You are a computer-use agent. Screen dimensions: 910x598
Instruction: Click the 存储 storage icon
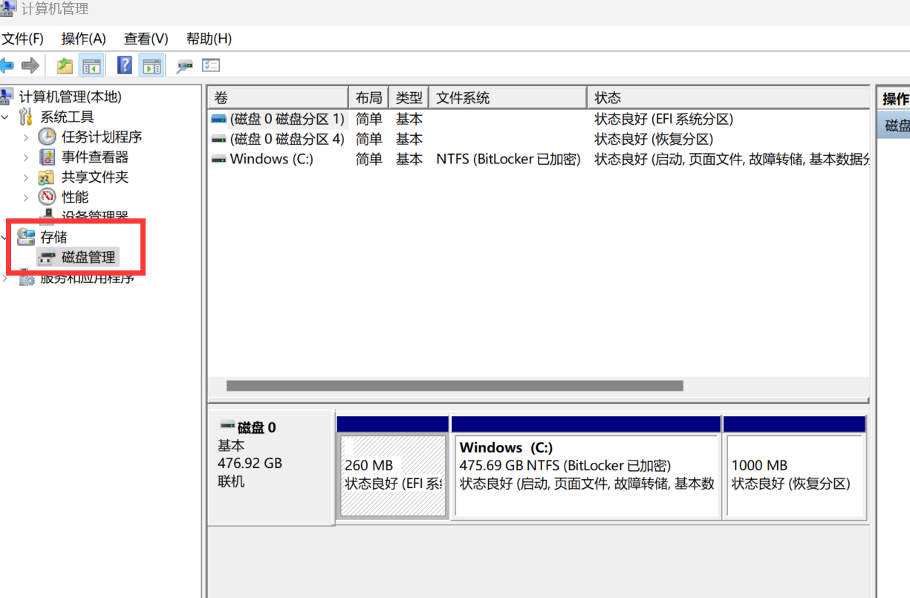pyautogui.click(x=27, y=237)
